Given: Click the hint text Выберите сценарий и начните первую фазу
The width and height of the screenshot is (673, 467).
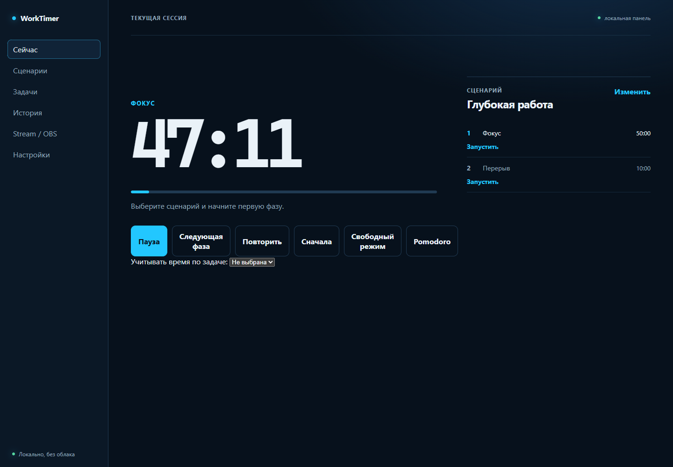Looking at the screenshot, I should [208, 206].
